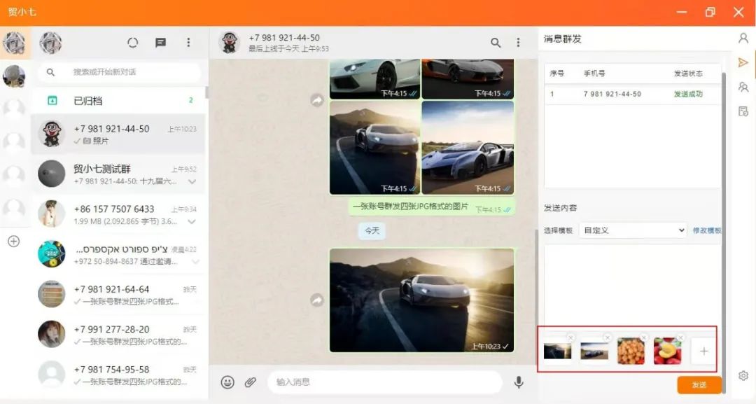Open chat with +7 991 277-28-20

118,334
